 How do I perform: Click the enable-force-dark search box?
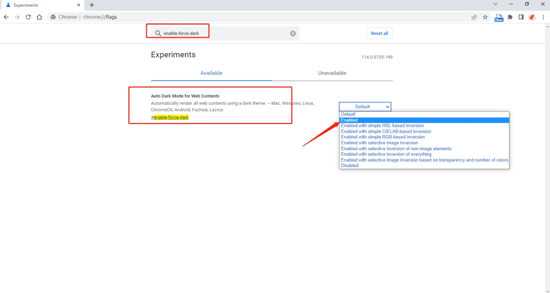point(225,33)
